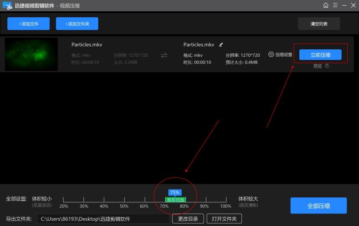This screenshot has height=226, width=359.
Task: Set compression slider to 20% mark
Action: tap(64, 200)
